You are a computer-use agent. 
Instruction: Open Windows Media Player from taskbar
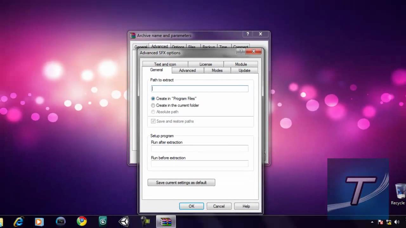click(39, 221)
